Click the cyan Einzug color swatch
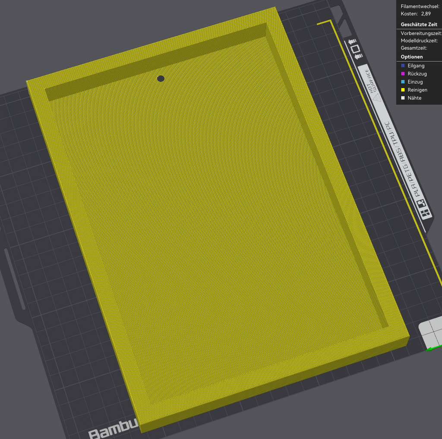Image resolution: width=442 pixels, height=439 pixels. point(403,82)
